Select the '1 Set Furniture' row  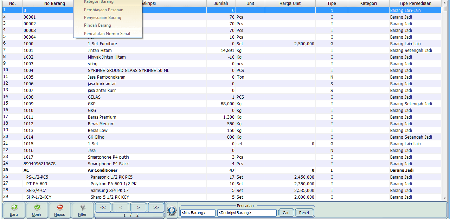pyautogui.click(x=222, y=44)
